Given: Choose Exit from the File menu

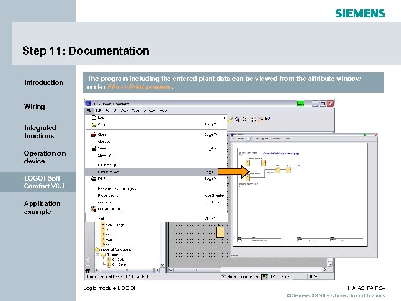Looking at the screenshot, I should [x=156, y=219].
